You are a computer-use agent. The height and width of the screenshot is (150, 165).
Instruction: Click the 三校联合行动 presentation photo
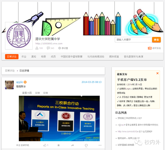click(x=59, y=118)
